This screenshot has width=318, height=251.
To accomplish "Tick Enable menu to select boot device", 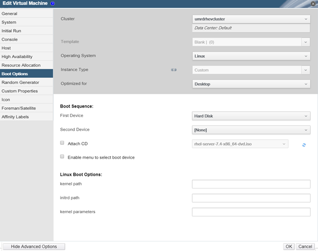I will tap(62, 156).
